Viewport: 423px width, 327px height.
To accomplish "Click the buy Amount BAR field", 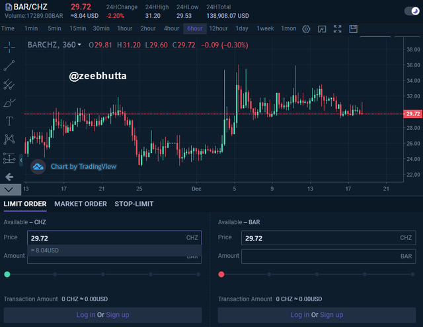I will [114, 260].
